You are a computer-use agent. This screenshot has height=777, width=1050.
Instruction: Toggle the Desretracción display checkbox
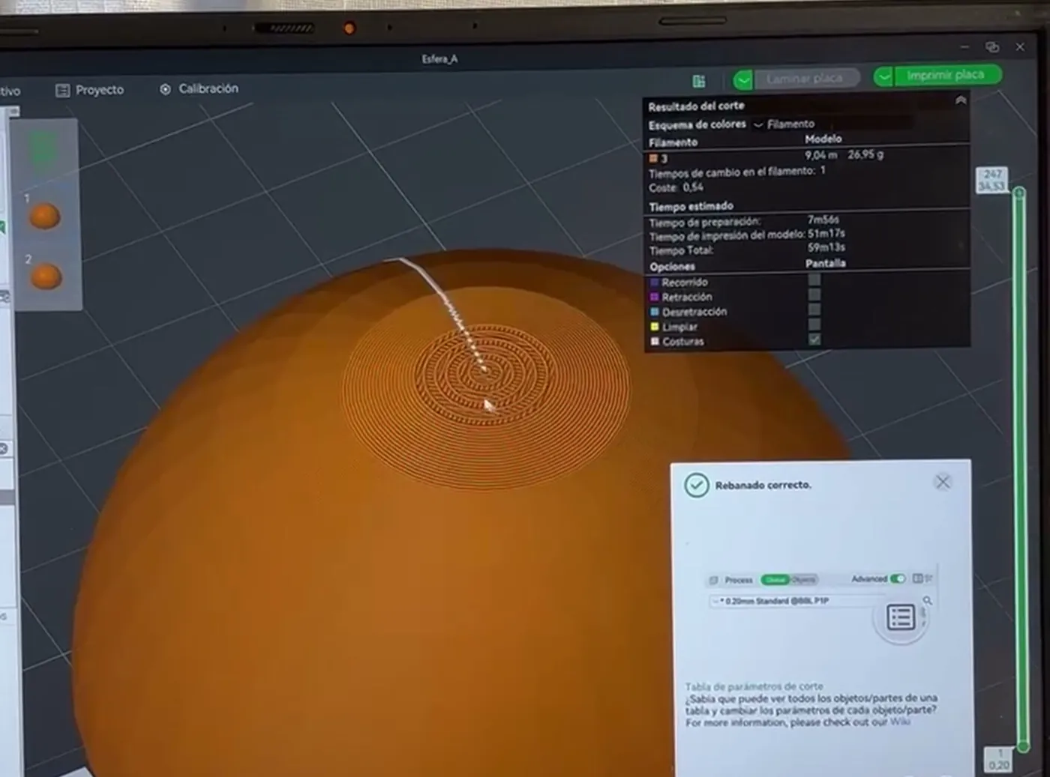click(x=814, y=309)
